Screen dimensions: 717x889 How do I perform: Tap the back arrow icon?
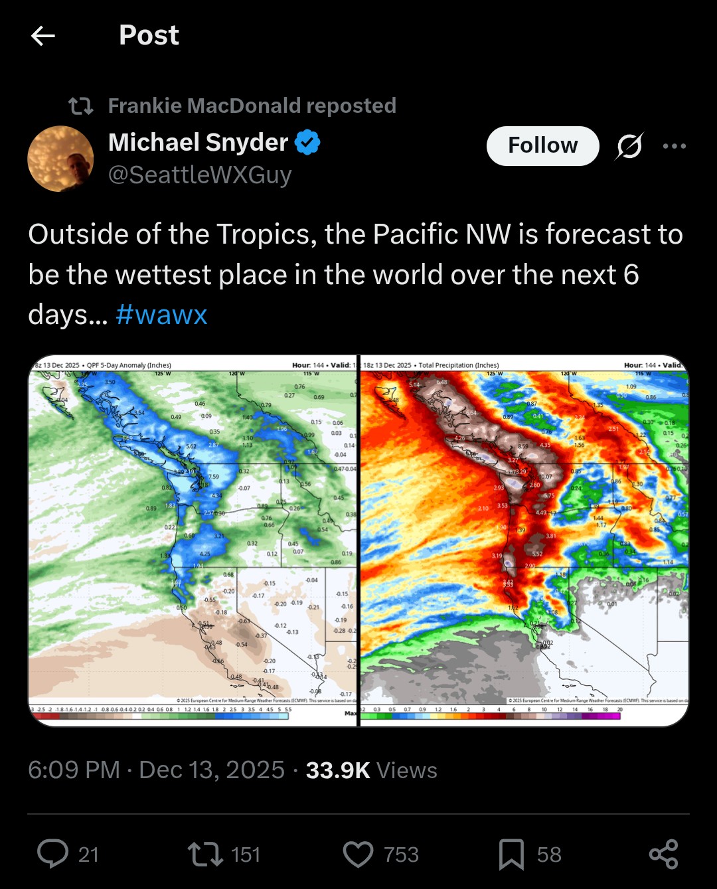pyautogui.click(x=43, y=36)
